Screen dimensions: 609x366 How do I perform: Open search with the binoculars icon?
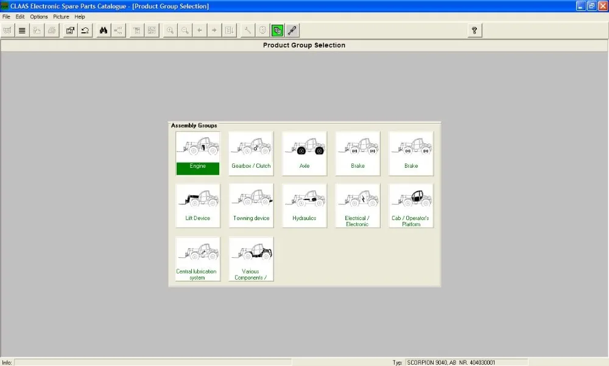tap(104, 30)
